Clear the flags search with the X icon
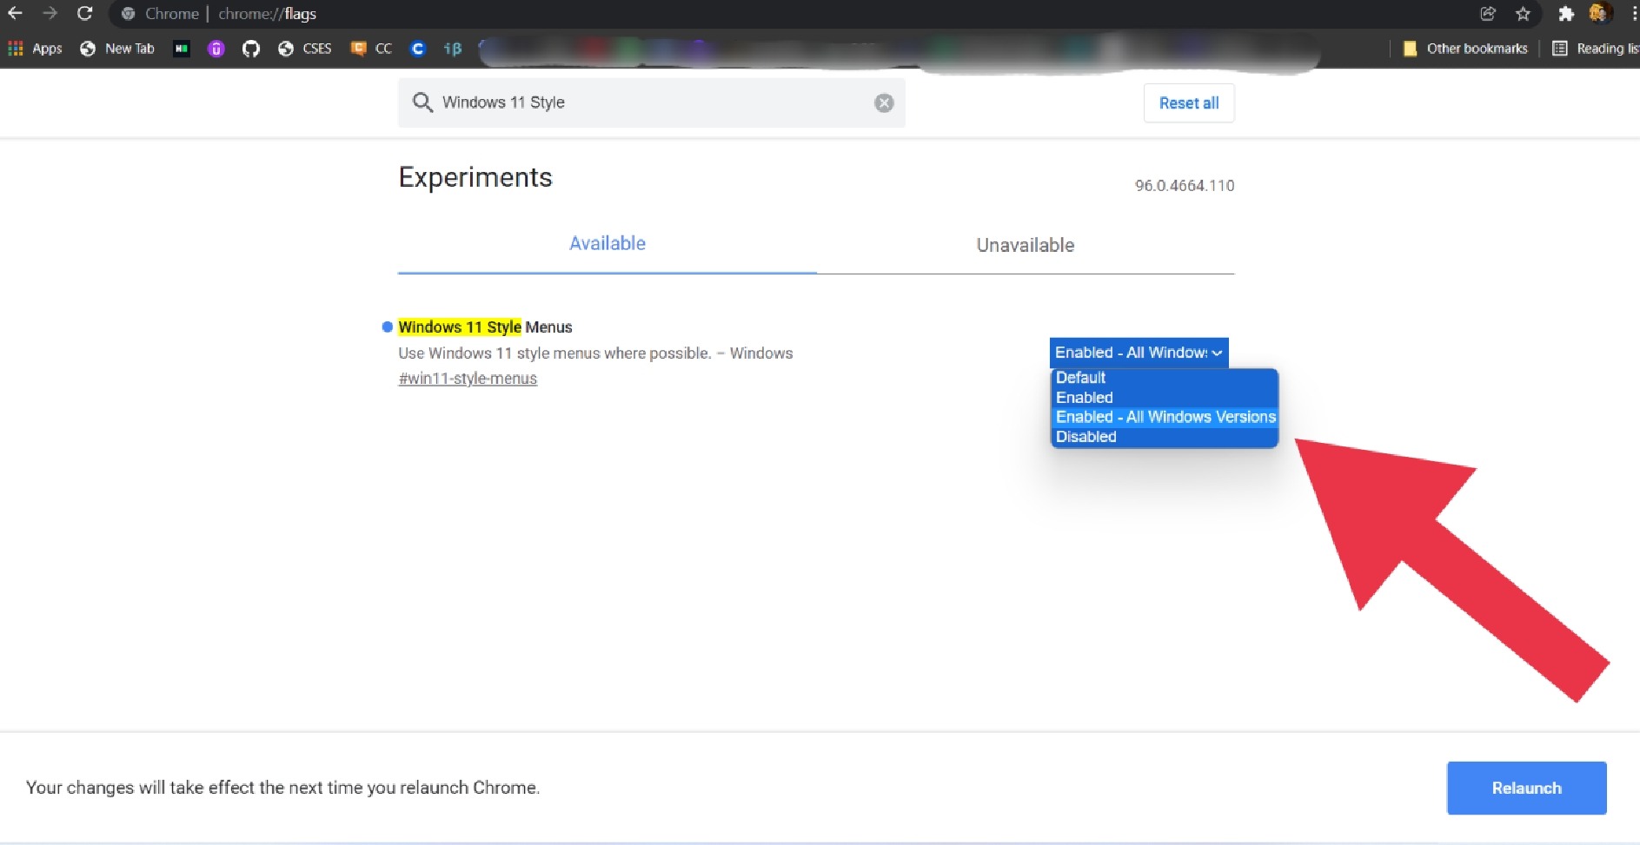The height and width of the screenshot is (845, 1640). point(884,103)
